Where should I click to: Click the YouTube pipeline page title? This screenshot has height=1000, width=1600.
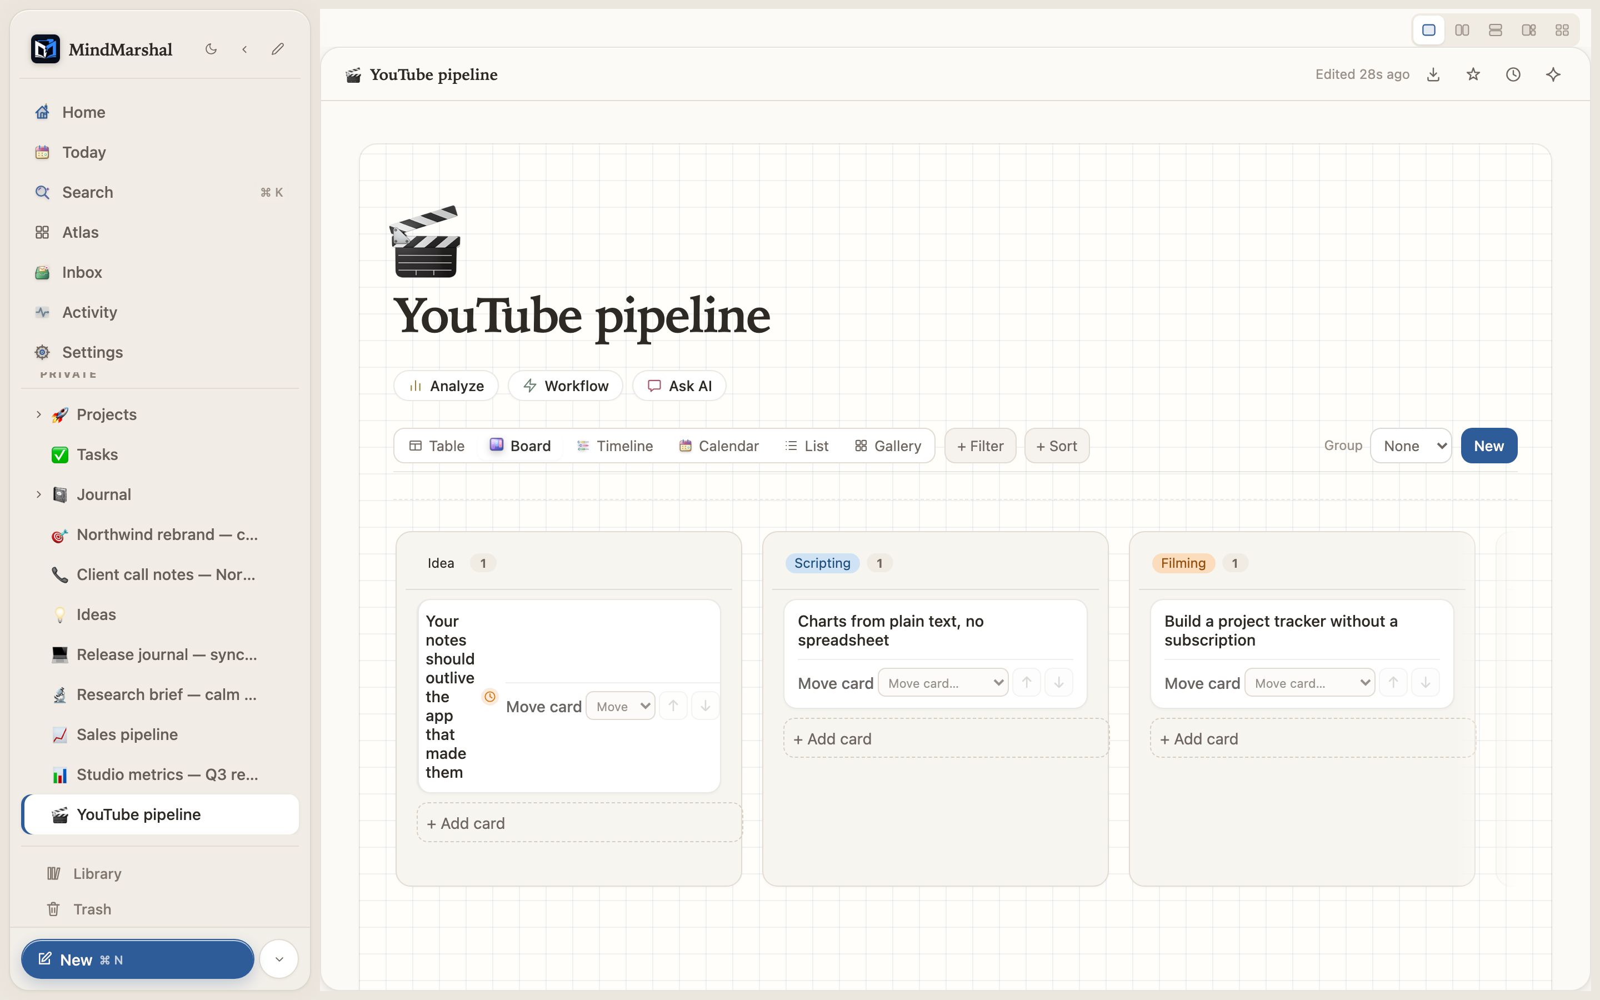point(582,316)
